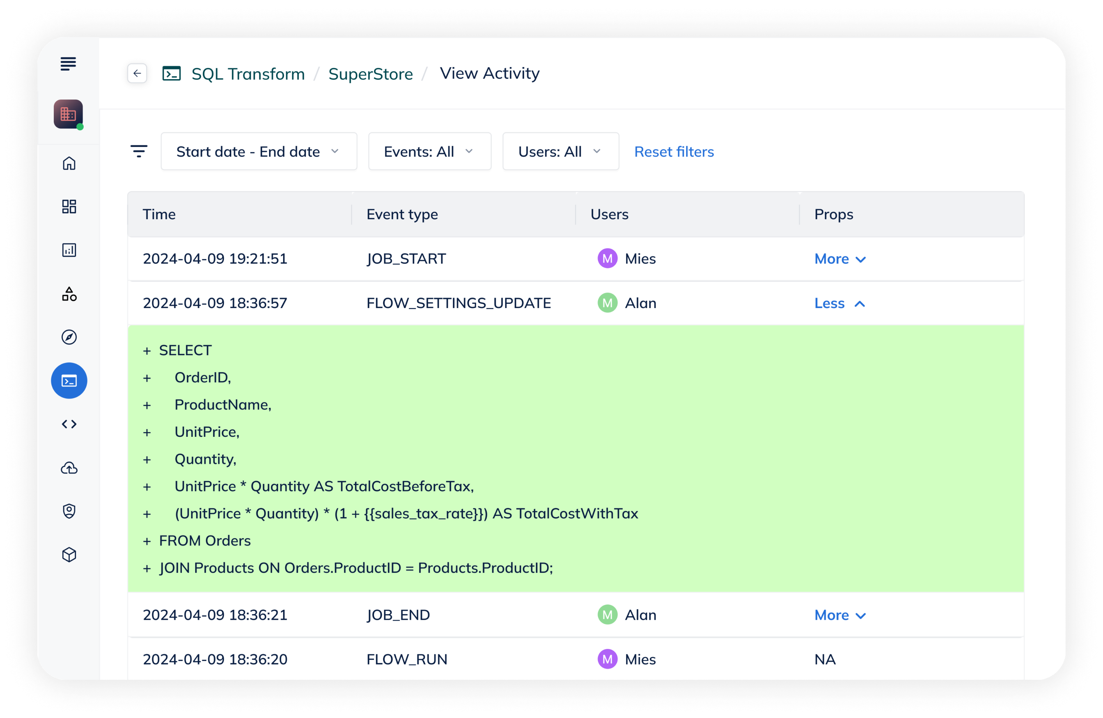Open the Events: All filter dropdown
The height and width of the screenshot is (718, 1103).
point(429,152)
